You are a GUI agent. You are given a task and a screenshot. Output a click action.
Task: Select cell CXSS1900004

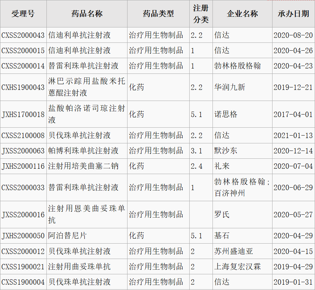(x=23, y=282)
